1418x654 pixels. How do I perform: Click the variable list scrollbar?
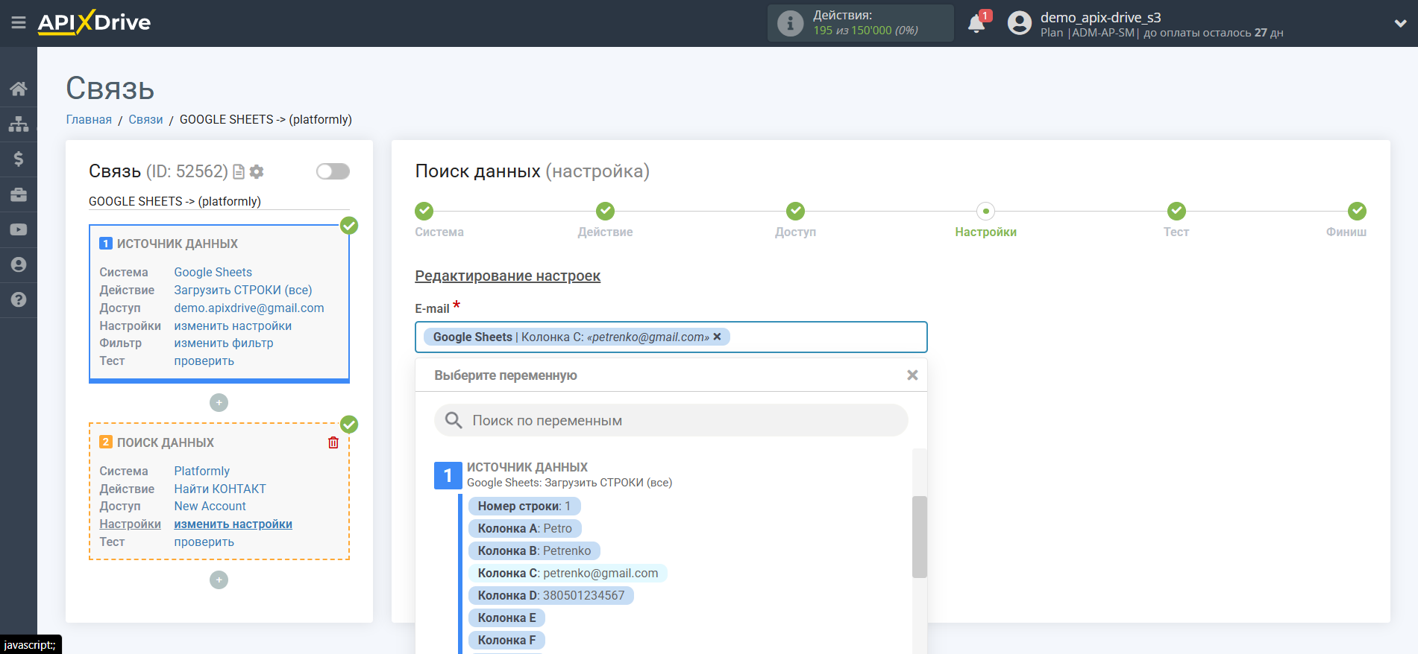click(x=919, y=537)
